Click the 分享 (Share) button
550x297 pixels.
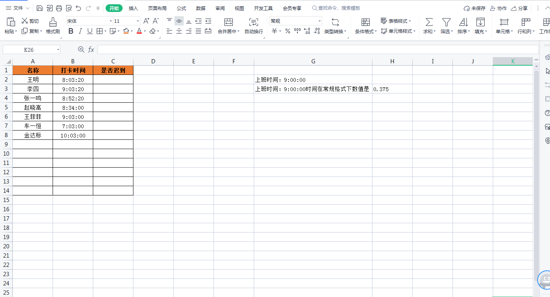(x=519, y=8)
